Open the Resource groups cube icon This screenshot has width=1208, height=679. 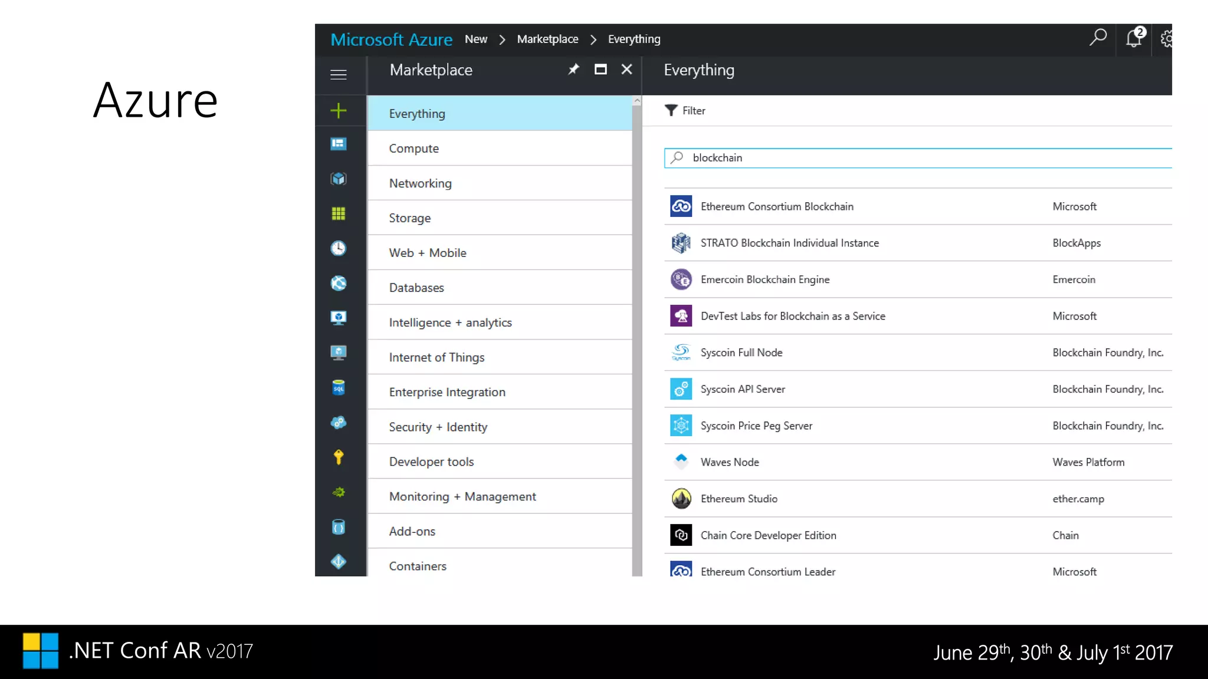click(x=338, y=179)
